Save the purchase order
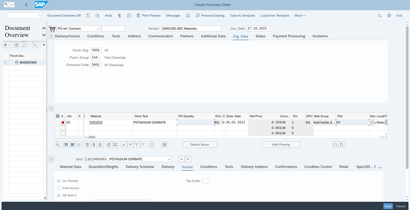 388,206
